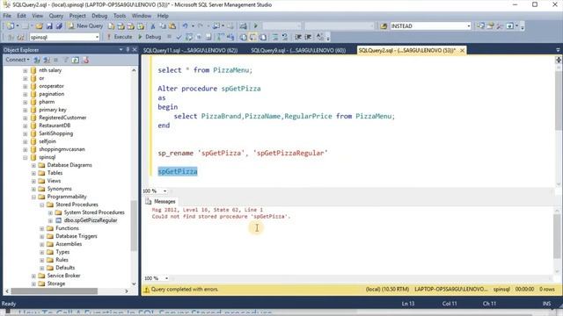Select the Service Broker folder
This screenshot has width=563, height=316.
(x=63, y=276)
